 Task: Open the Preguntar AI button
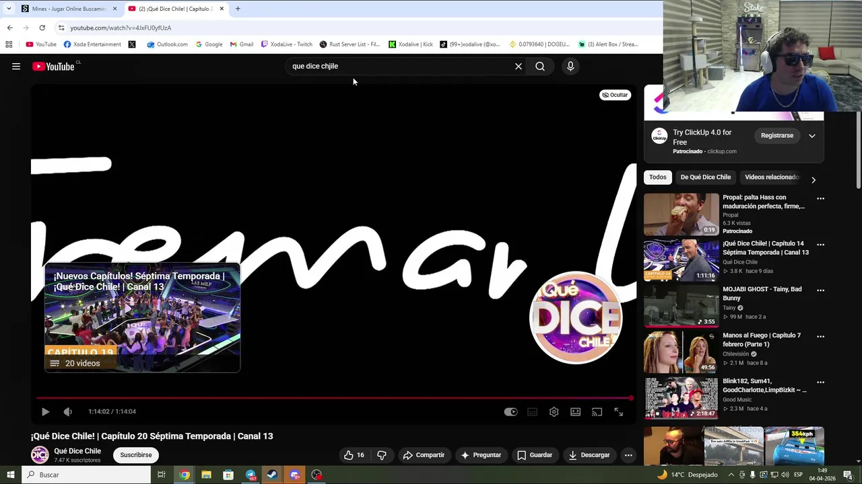[481, 455]
